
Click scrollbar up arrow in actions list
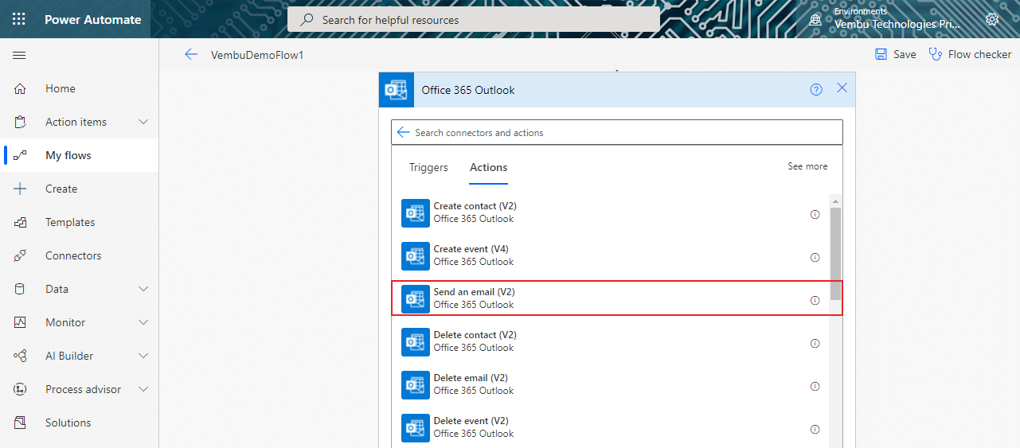point(835,201)
